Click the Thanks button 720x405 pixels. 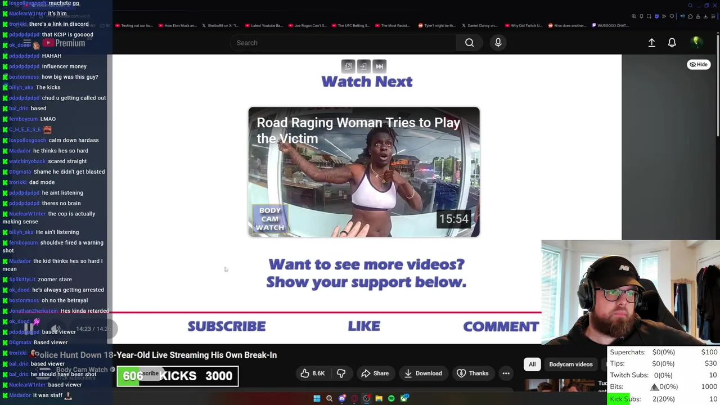click(472, 373)
